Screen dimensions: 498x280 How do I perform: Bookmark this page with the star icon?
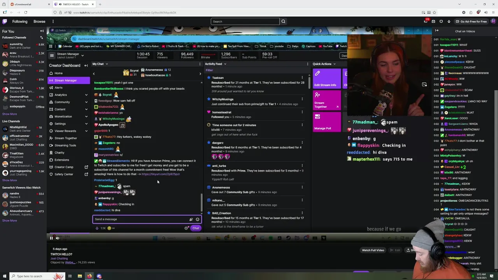(x=434, y=12)
